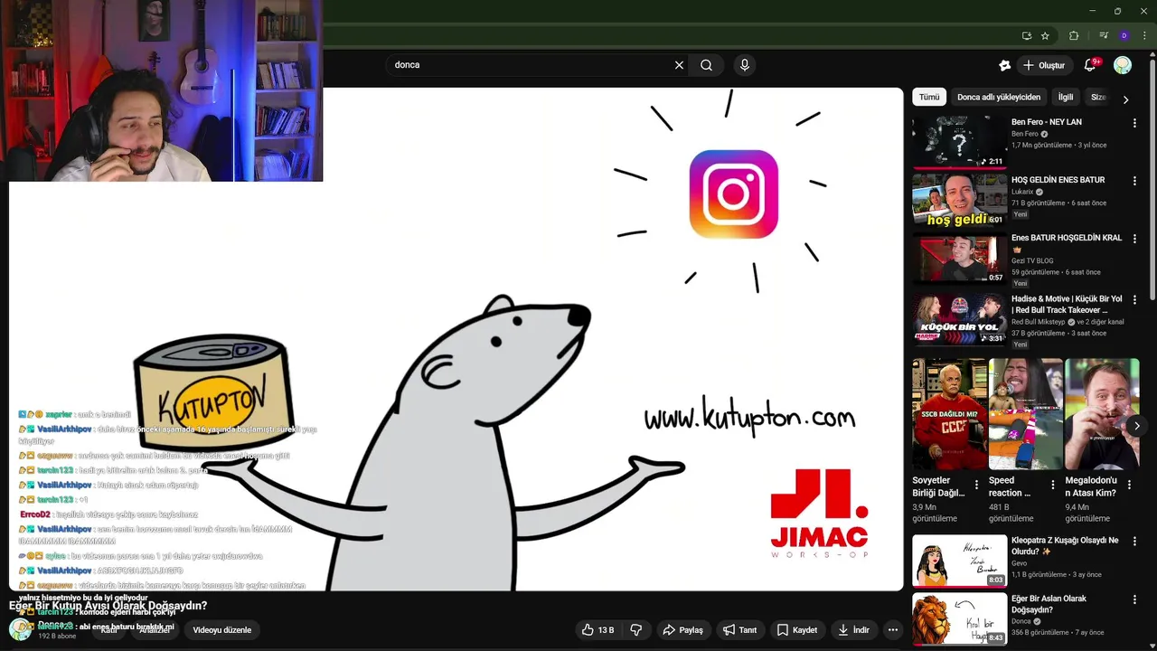Open the Chrome profile D avatar
The width and height of the screenshot is (1157, 651).
pyautogui.click(x=1124, y=35)
